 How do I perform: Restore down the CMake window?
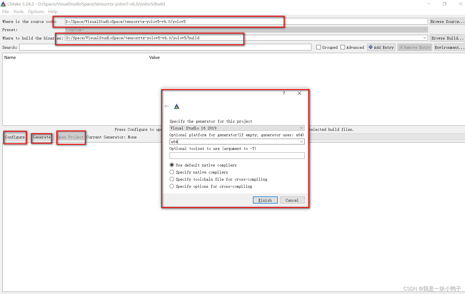click(x=445, y=4)
